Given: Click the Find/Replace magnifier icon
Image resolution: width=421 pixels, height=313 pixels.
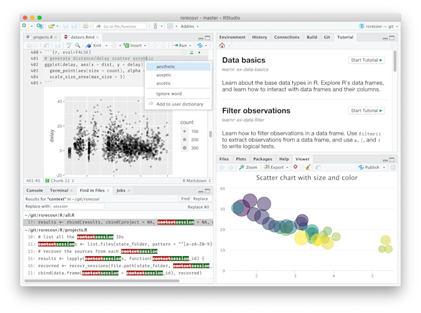Looking at the screenshot, I should click(77, 45).
